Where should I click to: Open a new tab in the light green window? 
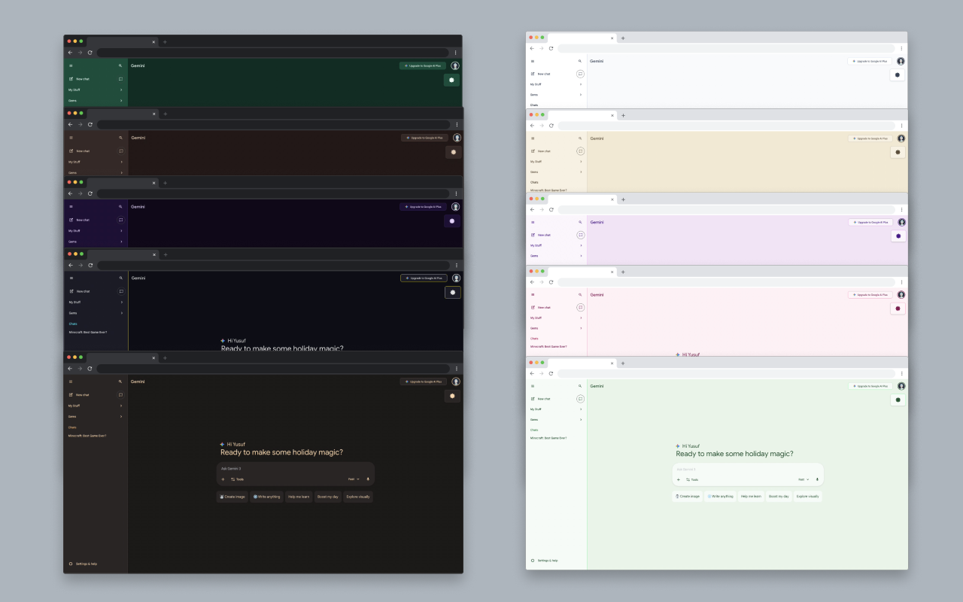pyautogui.click(x=623, y=363)
